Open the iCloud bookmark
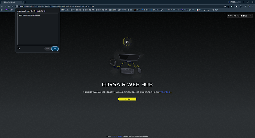The height and width of the screenshot is (138, 255). click(x=137, y=10)
